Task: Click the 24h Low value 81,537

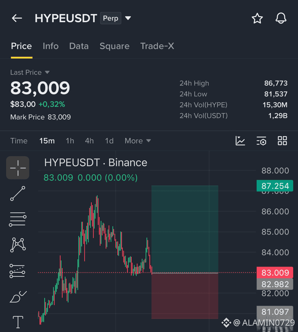Action: click(276, 94)
